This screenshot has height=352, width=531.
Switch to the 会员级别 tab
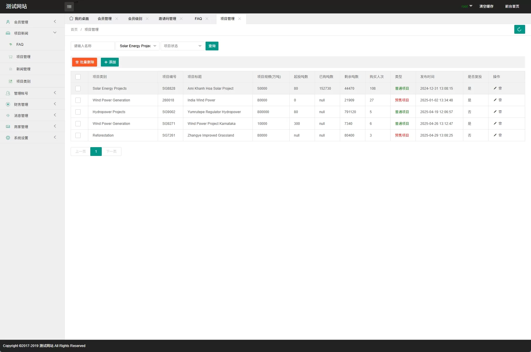point(135,19)
